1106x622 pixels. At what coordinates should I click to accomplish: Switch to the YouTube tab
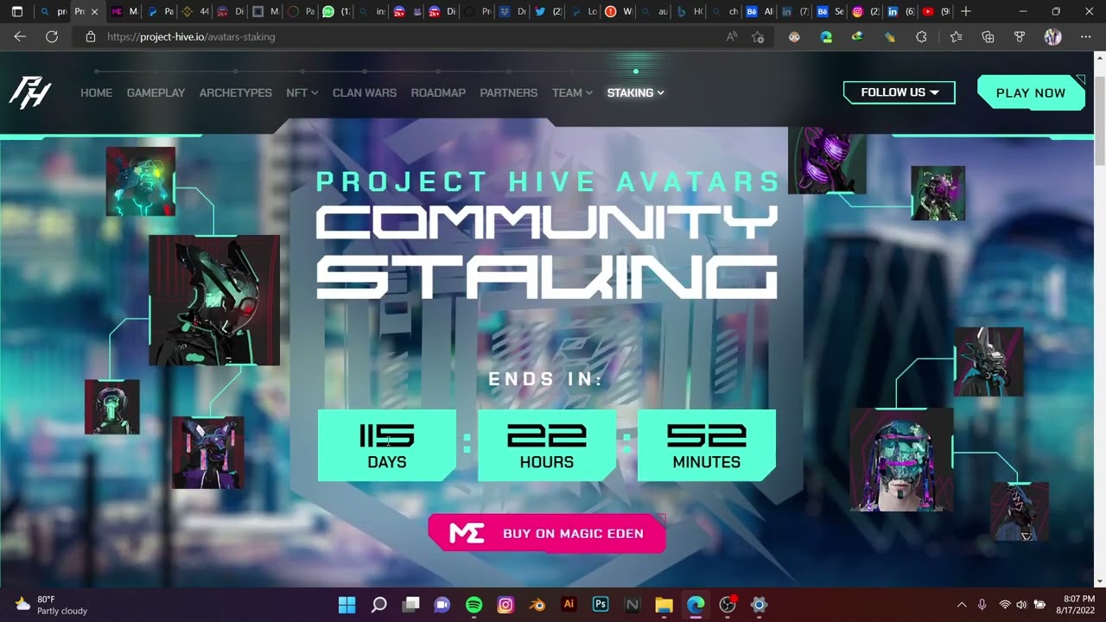[936, 12]
